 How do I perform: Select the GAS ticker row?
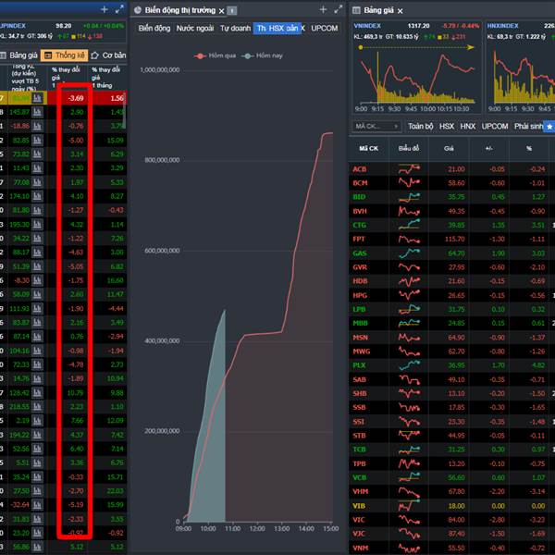451,253
